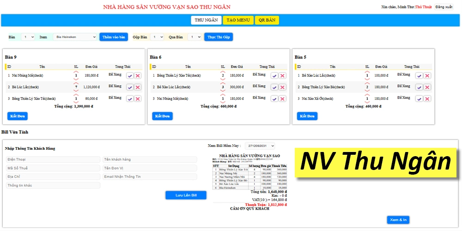462x231 pixels.
Task: Increase quantity of Nai Nhúng Mẻ in Bàn 9
Action: [x=76, y=72]
